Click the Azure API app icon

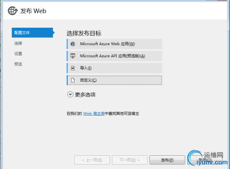point(73,56)
